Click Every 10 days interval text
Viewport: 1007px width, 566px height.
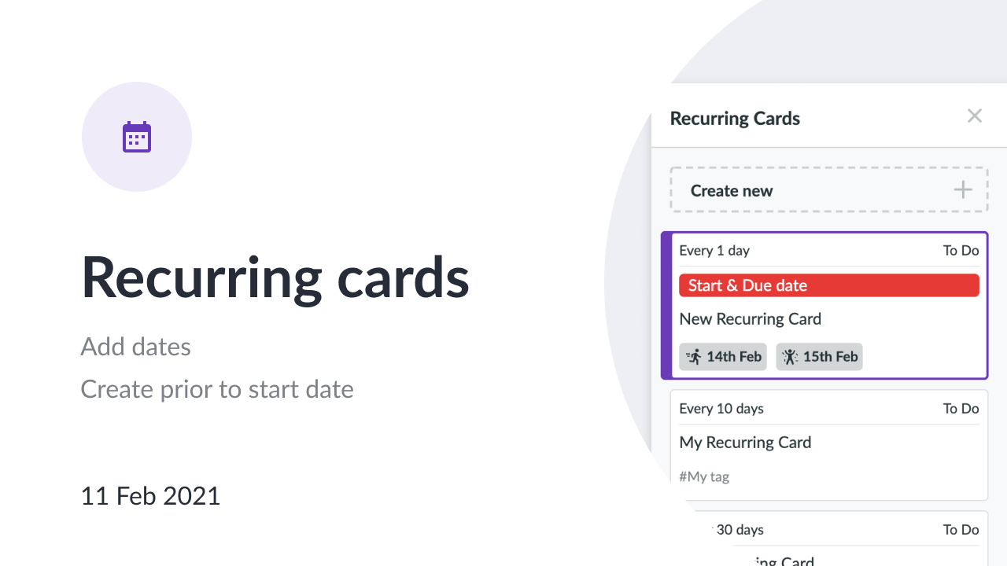pyautogui.click(x=721, y=409)
